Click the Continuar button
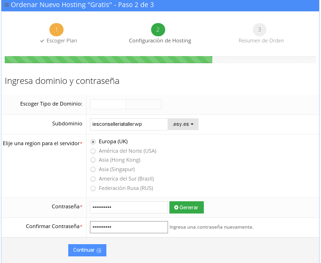 click(x=87, y=250)
